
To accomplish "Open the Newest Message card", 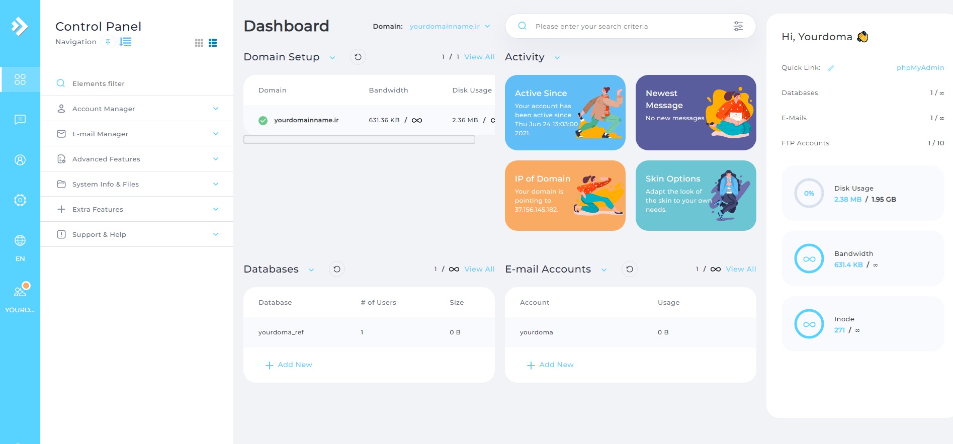I will pyautogui.click(x=696, y=113).
